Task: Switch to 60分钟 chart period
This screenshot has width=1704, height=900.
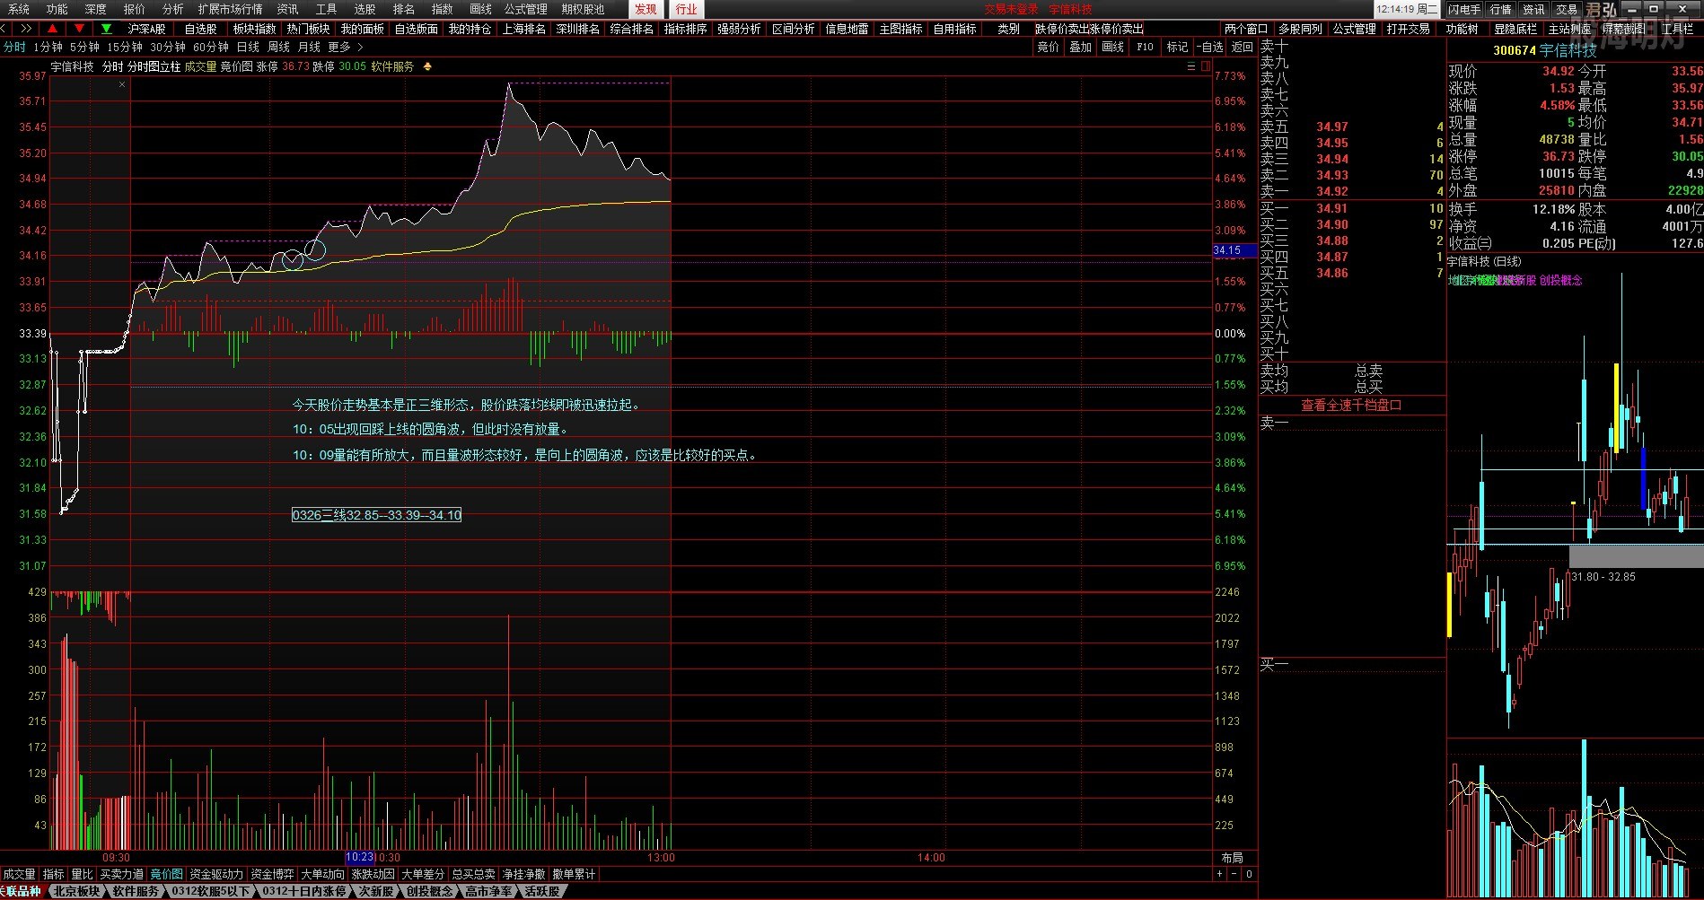Action: tap(211, 47)
